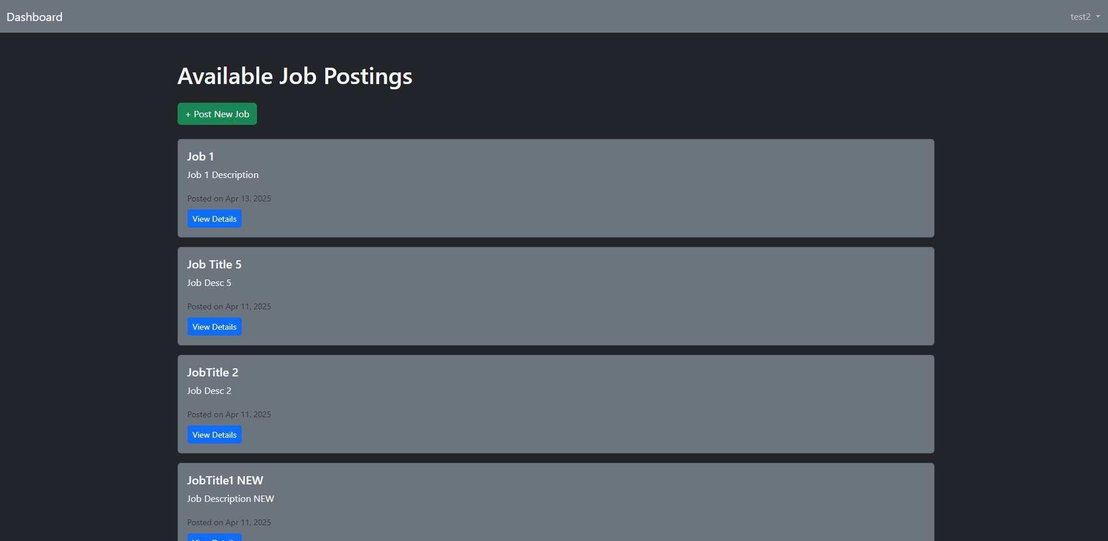Select the JobTitle1 NEW heading

tap(225, 480)
